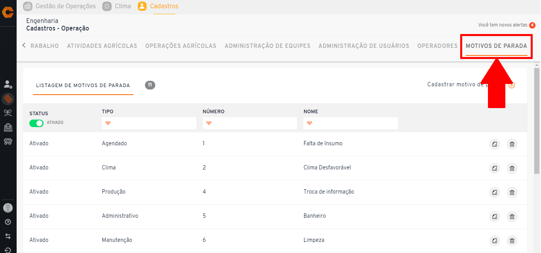Screen dimensions: 541x253
Task: Click the Clima Desfavorável name cell
Action: pyautogui.click(x=328, y=167)
